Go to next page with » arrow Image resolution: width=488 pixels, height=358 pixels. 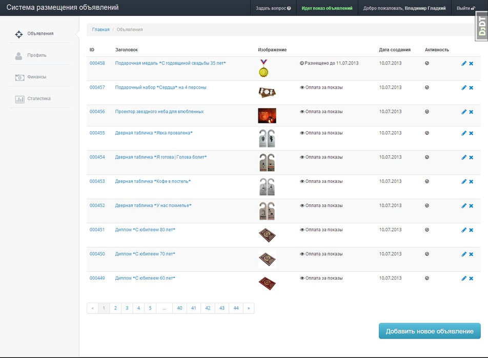click(x=249, y=308)
